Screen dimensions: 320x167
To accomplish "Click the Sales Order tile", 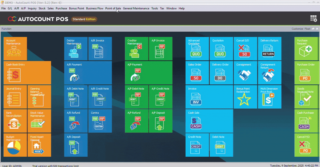I will (197, 72).
